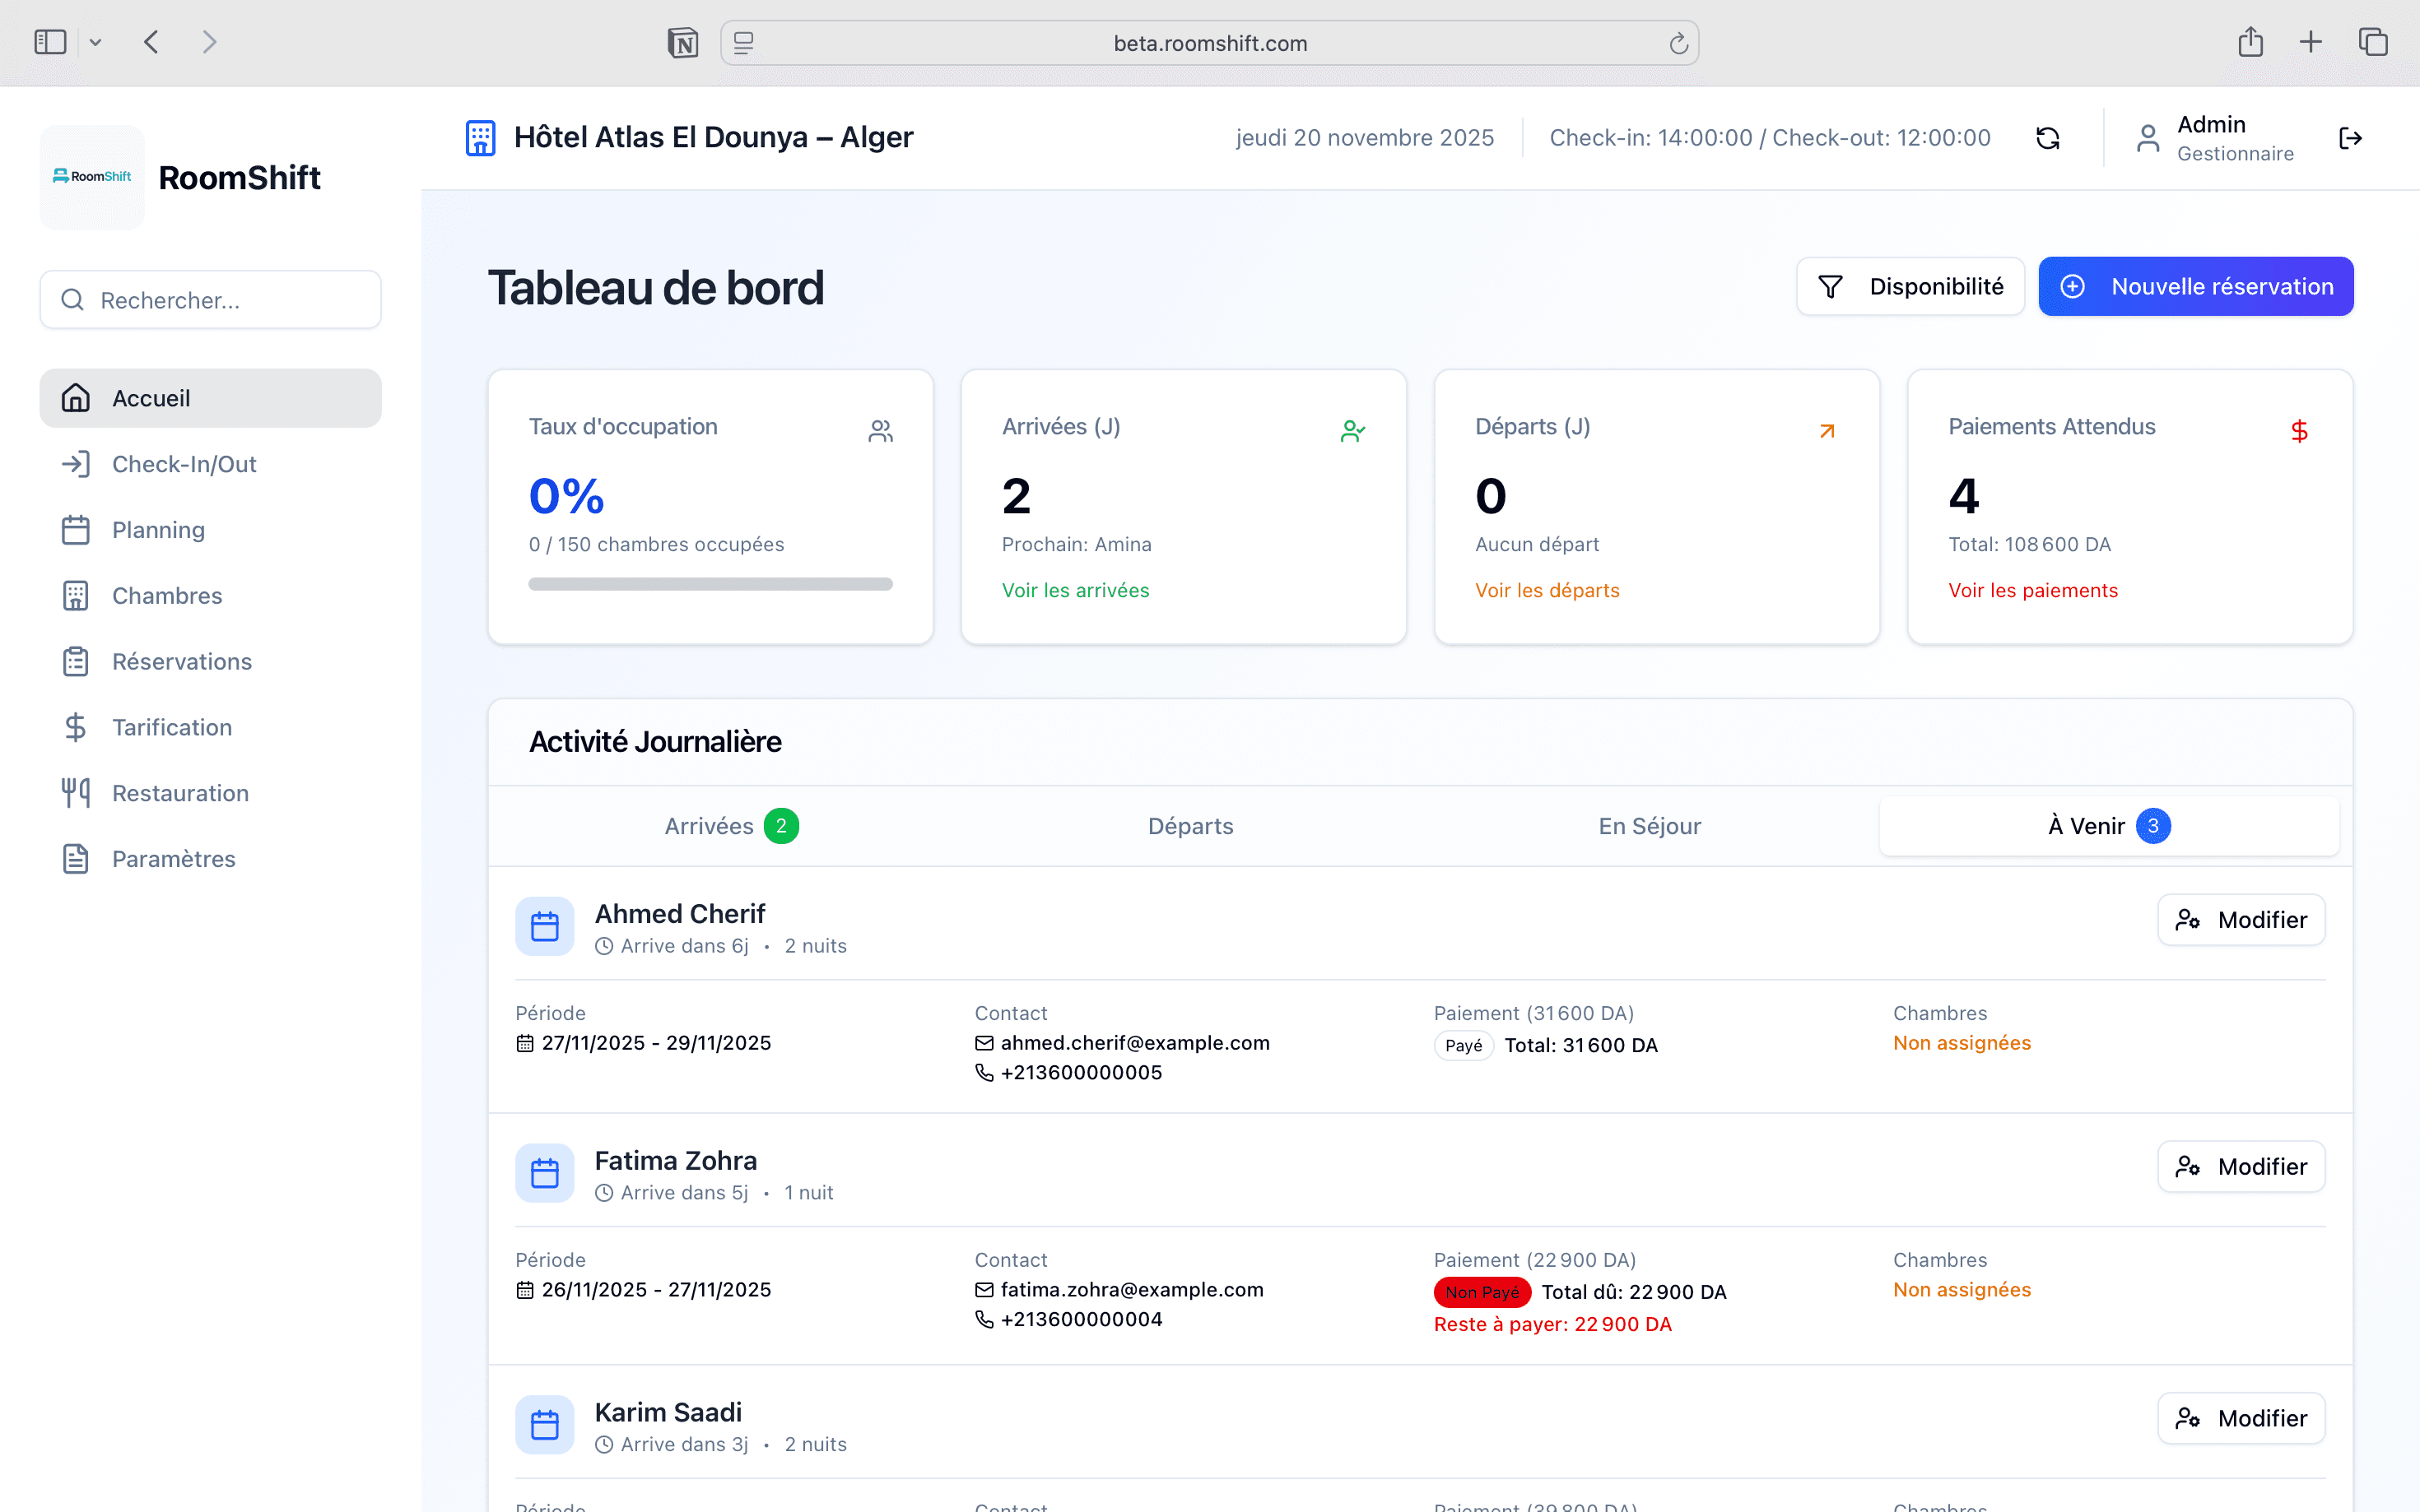Select the Tarification dollar icon

coord(75,727)
